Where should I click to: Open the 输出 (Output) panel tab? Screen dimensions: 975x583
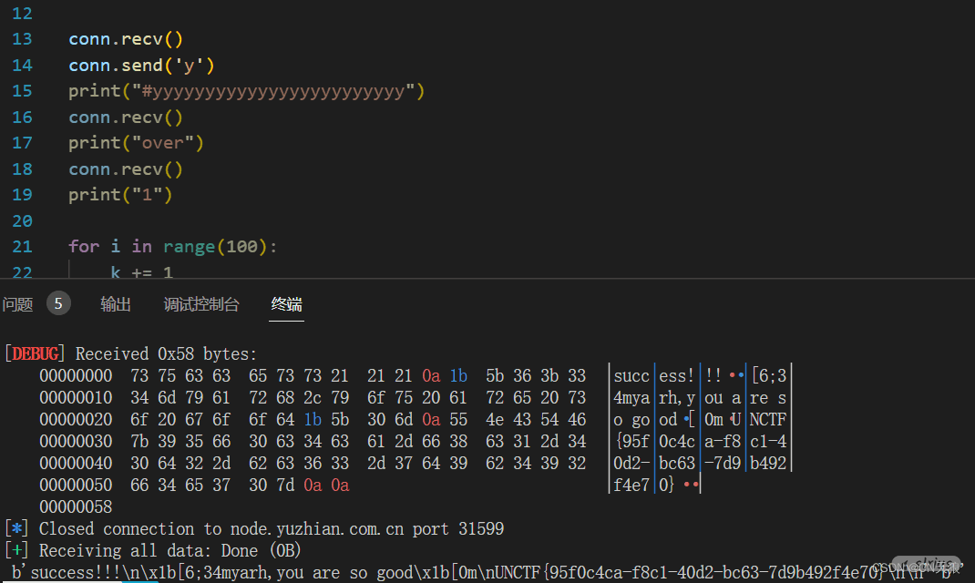coord(116,304)
